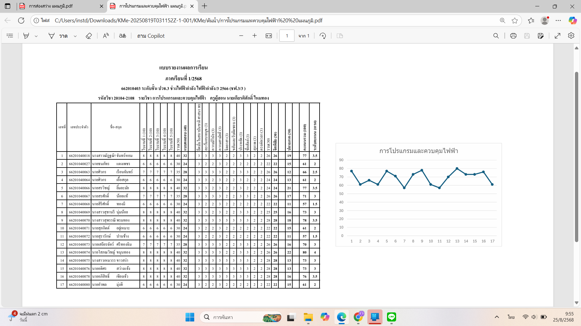The image size is (581, 326).
Task: Click student ID 66201040018
Action: pyautogui.click(x=79, y=156)
